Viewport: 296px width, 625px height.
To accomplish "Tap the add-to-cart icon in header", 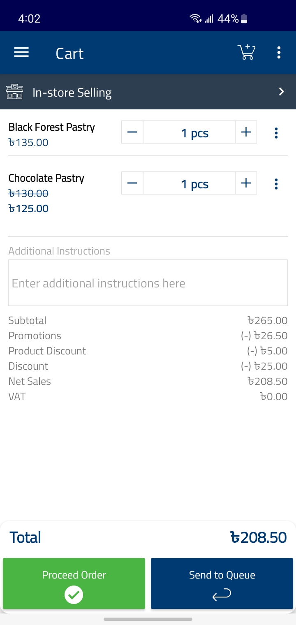I will (x=246, y=53).
